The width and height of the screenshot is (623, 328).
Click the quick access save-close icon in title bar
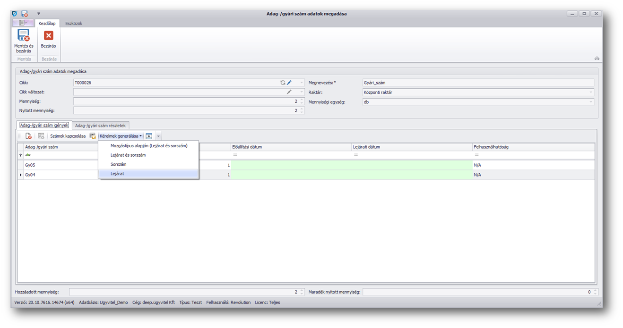[x=25, y=14]
